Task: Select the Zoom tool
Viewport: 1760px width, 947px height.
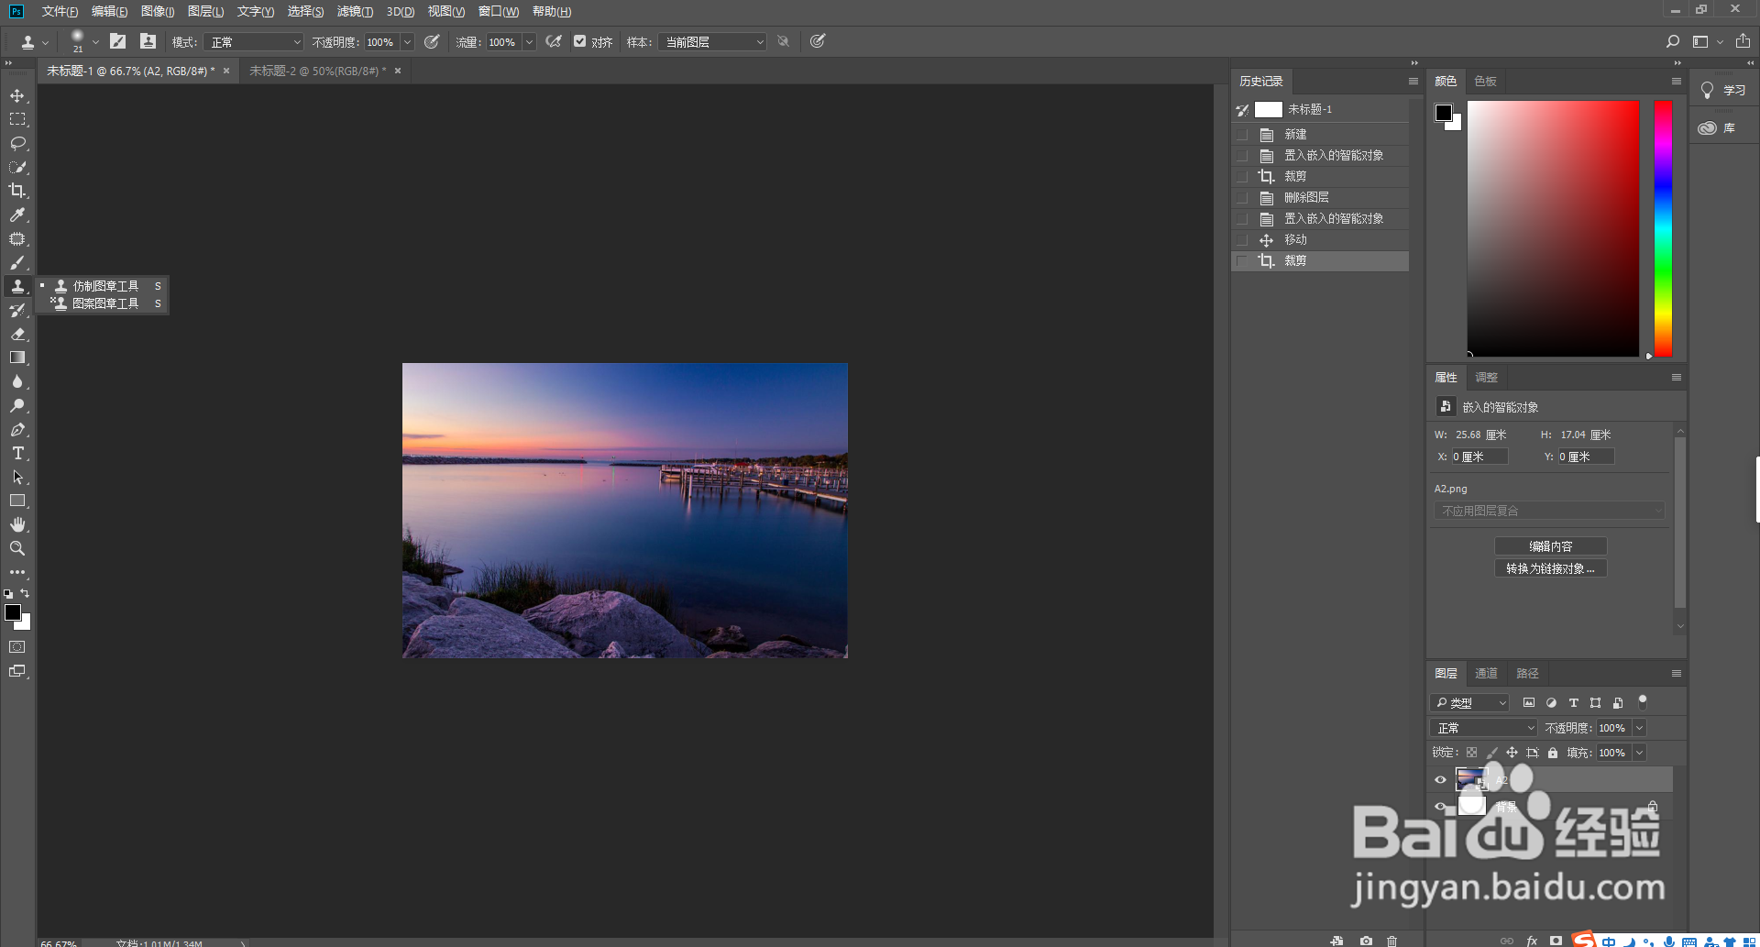Action: (17, 548)
